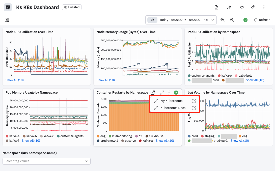Click the share arrow icon in header
The width and height of the screenshot is (275, 171).
(229, 7)
